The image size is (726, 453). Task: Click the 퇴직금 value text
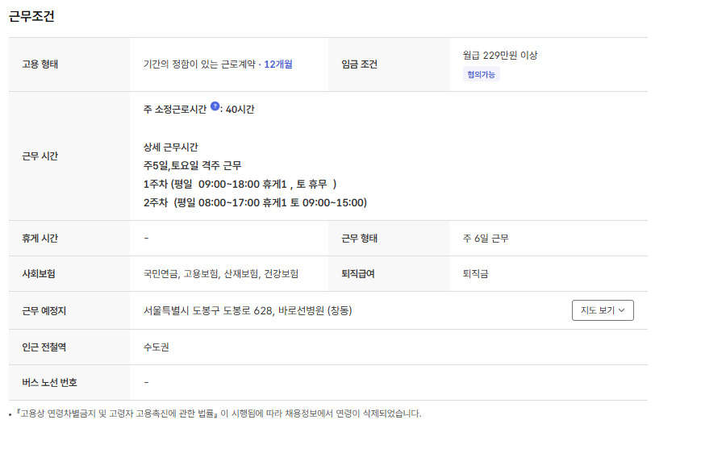click(x=475, y=274)
